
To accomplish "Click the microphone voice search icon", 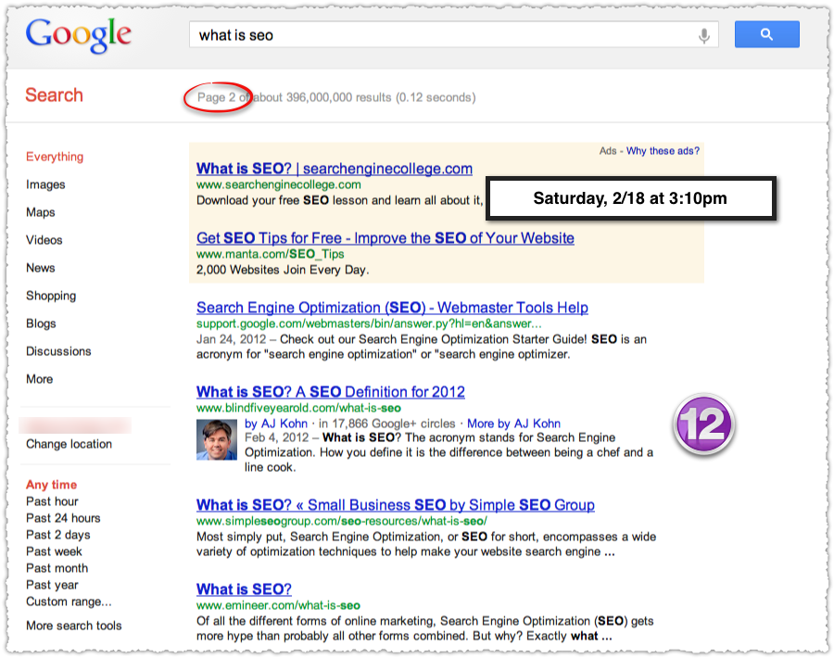I will click(703, 35).
